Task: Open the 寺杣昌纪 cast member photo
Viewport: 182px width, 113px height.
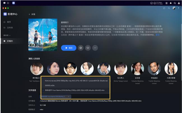Action: (154, 69)
